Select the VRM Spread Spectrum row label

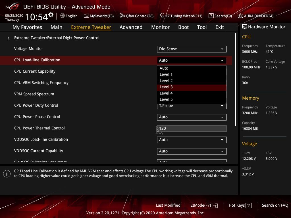coord(34,94)
